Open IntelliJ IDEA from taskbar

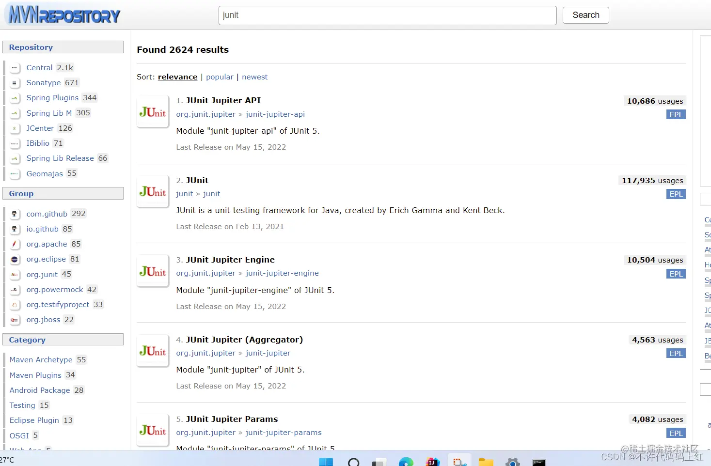433,462
